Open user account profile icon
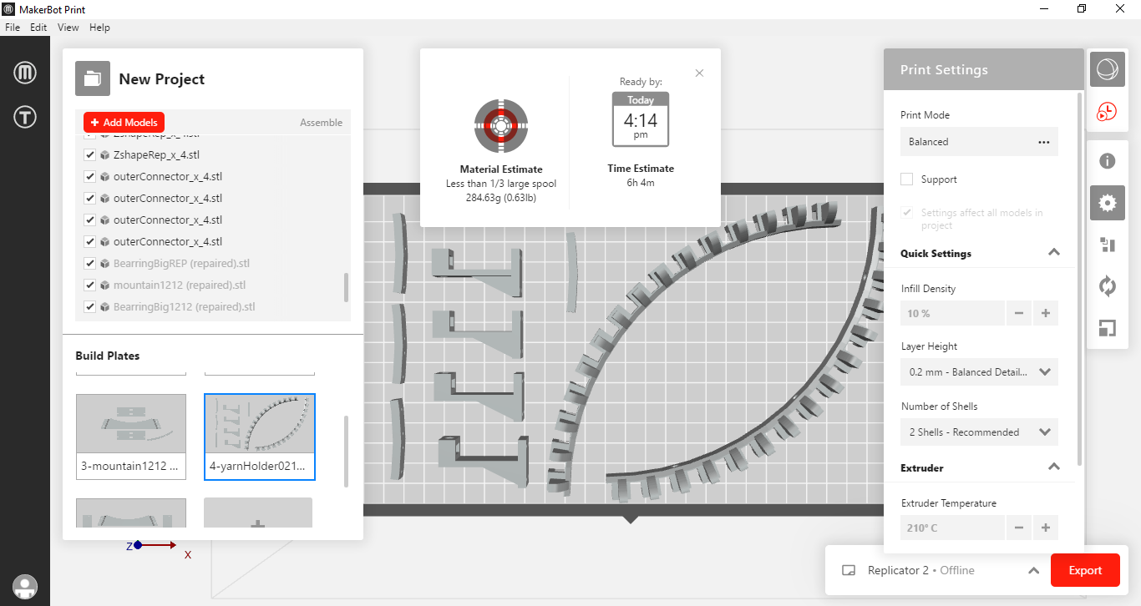The image size is (1141, 606). pos(25,587)
